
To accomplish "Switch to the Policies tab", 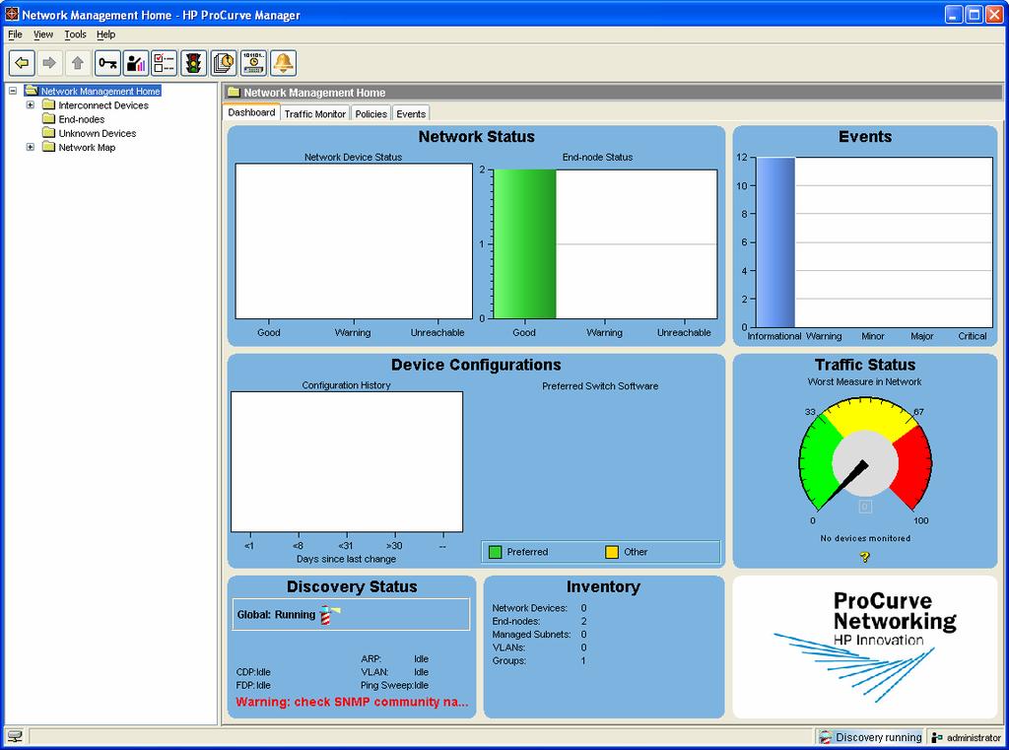I will click(x=370, y=114).
